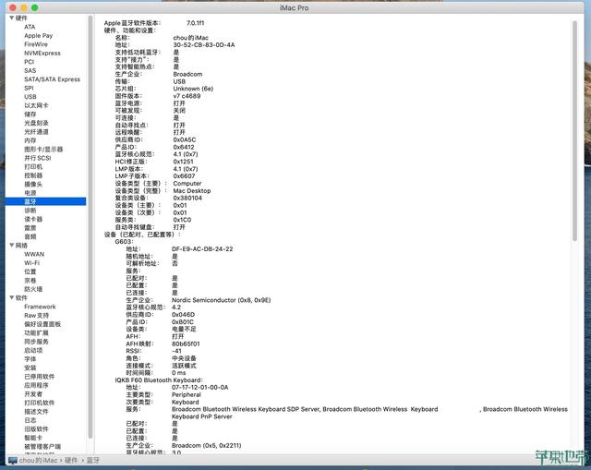Select 以太网卡 in the sidebar

tap(36, 105)
